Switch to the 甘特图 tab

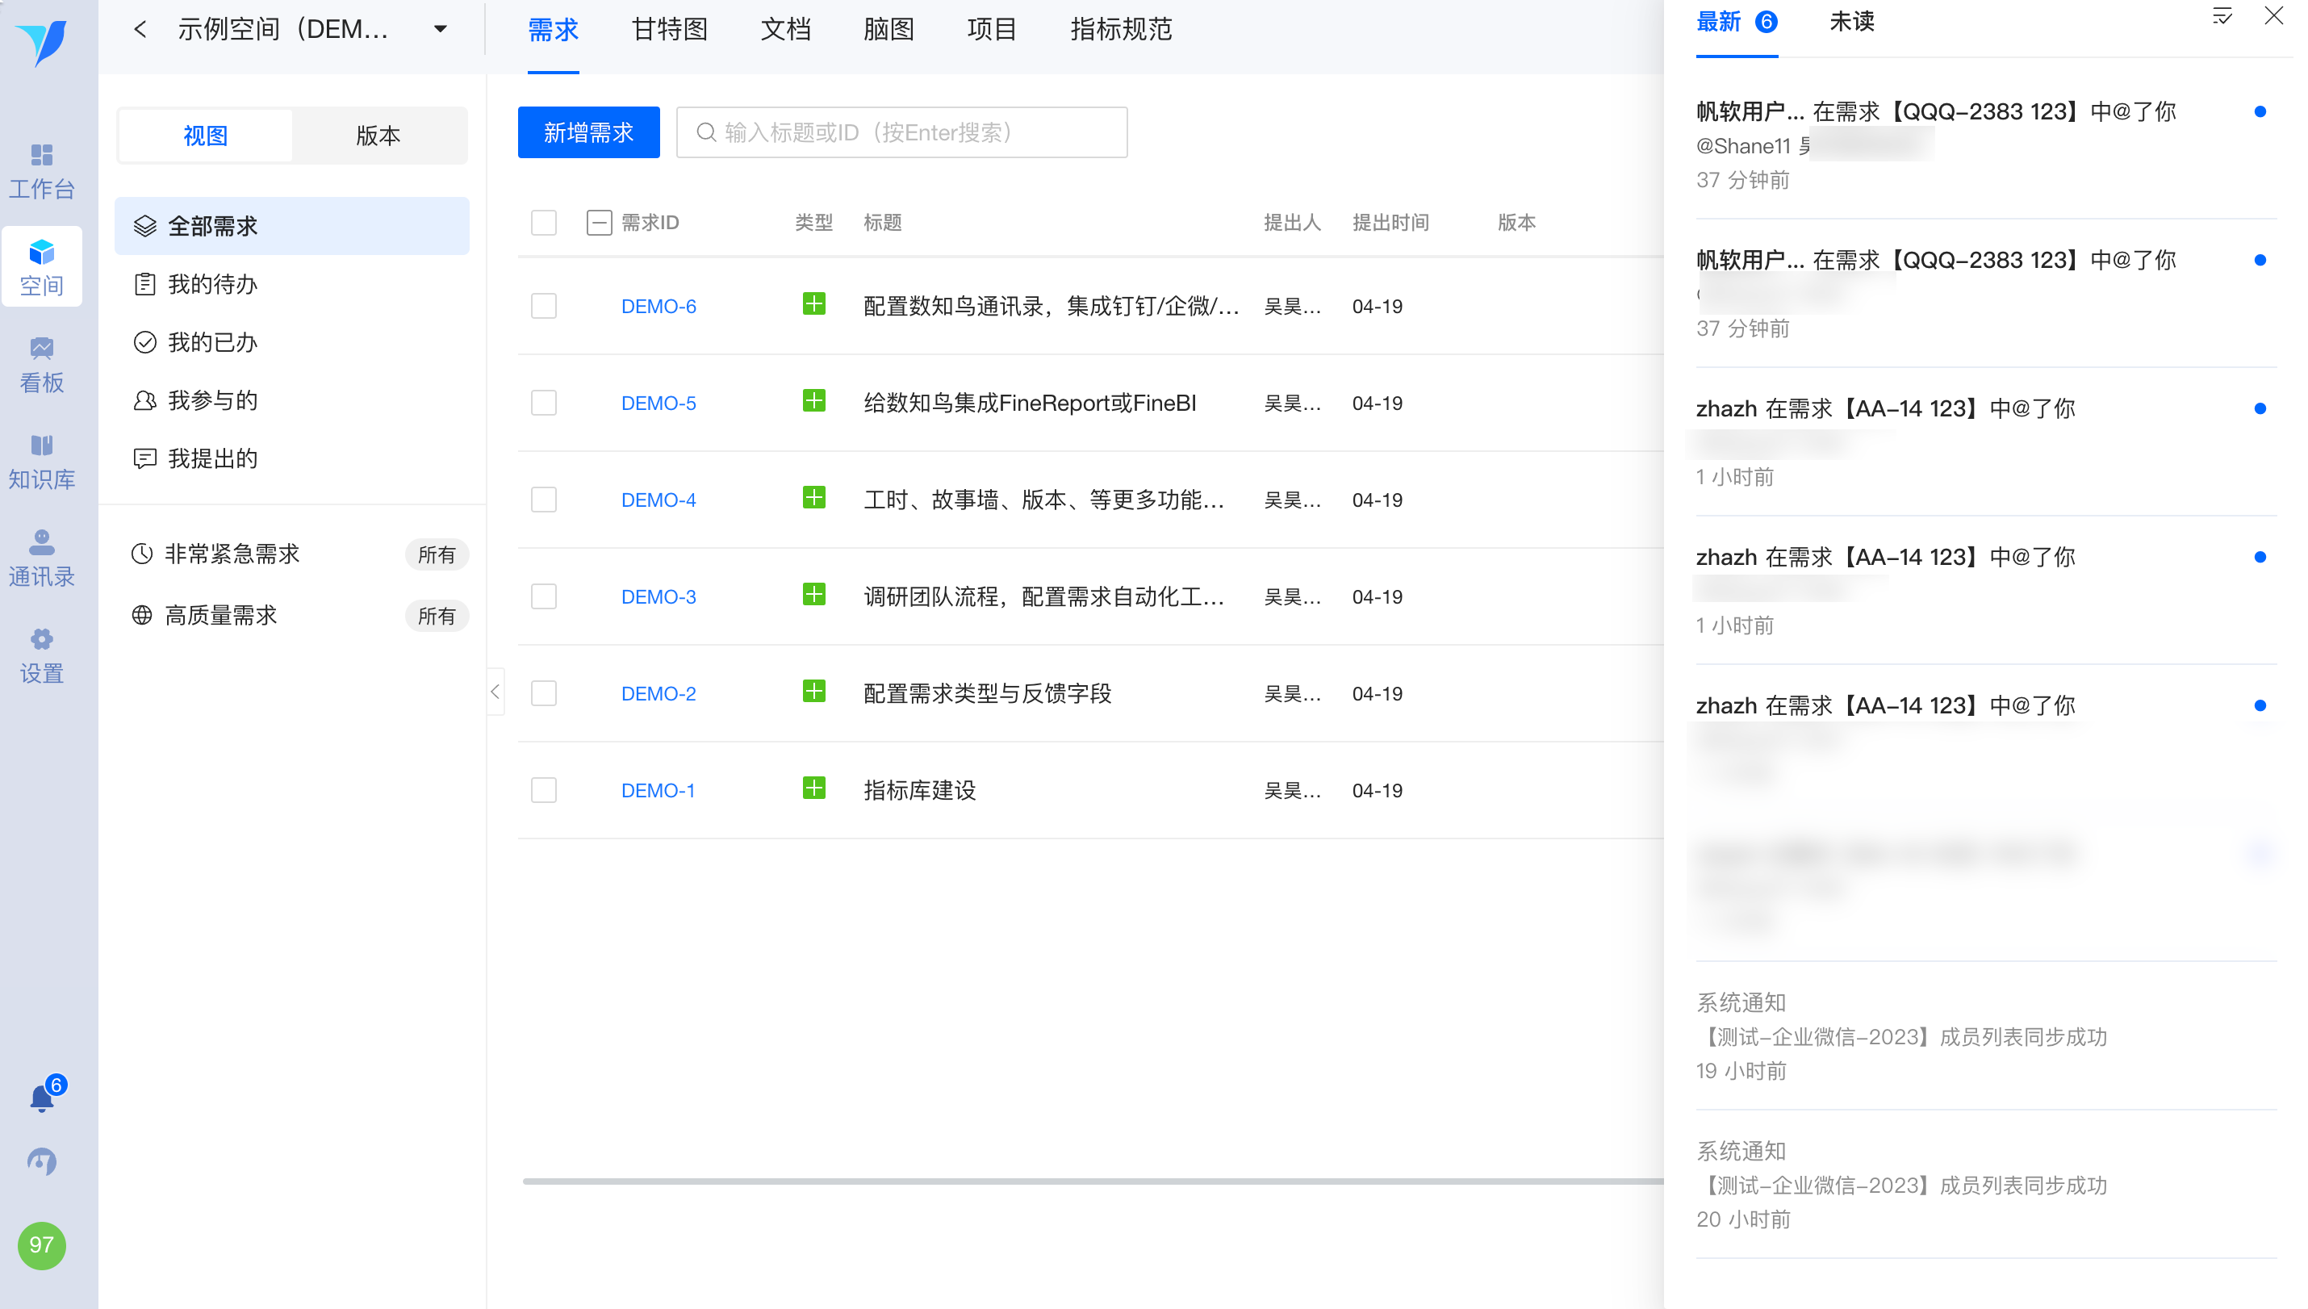[670, 30]
